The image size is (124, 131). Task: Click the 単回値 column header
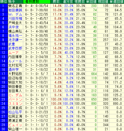pos(92,2)
